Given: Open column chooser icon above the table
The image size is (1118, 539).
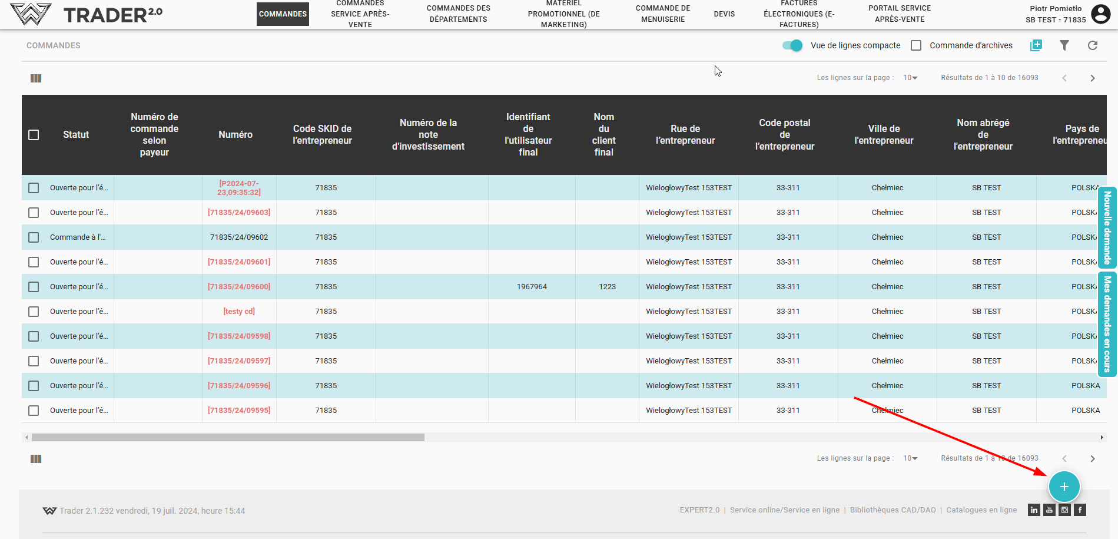Looking at the screenshot, I should point(36,78).
